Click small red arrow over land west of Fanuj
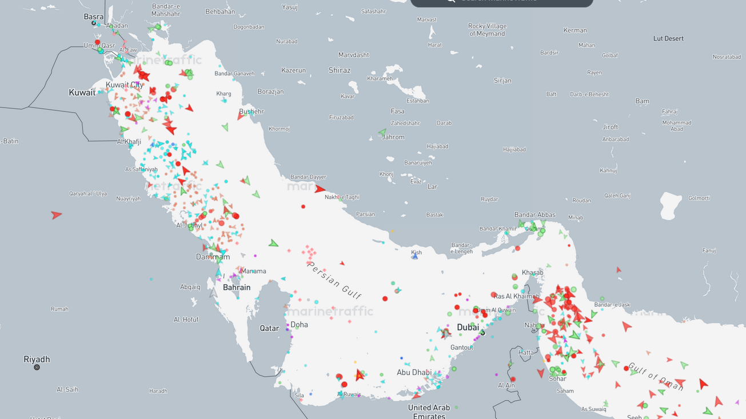The height and width of the screenshot is (419, 746). coord(619,270)
